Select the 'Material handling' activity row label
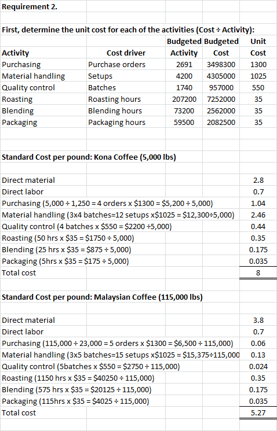The image size is (277, 431). click(x=33, y=76)
